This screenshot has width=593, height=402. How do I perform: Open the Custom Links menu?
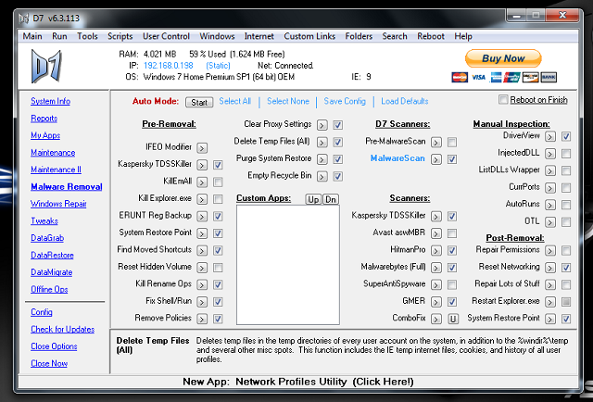(309, 36)
